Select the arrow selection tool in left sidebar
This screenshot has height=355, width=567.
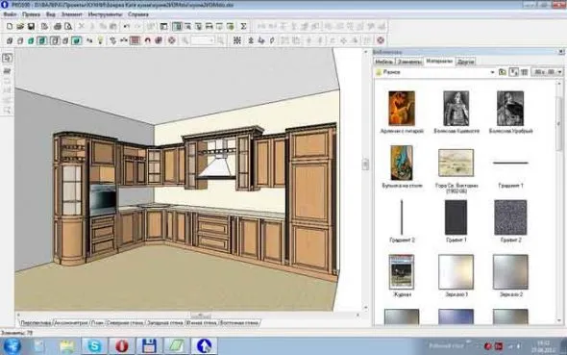coord(8,58)
